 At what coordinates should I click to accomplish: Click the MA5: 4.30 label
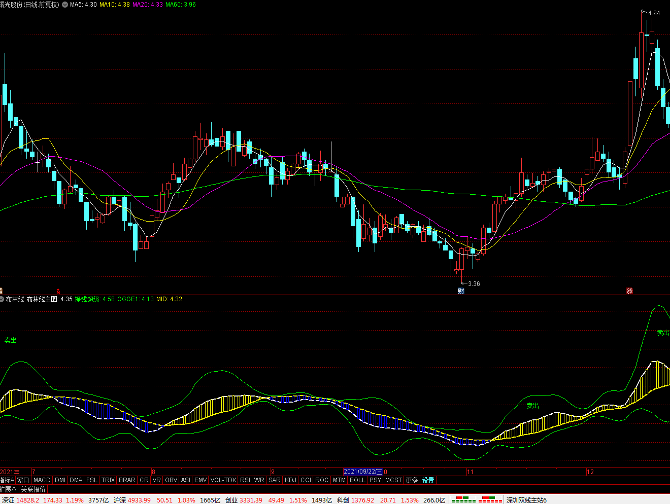83,5
